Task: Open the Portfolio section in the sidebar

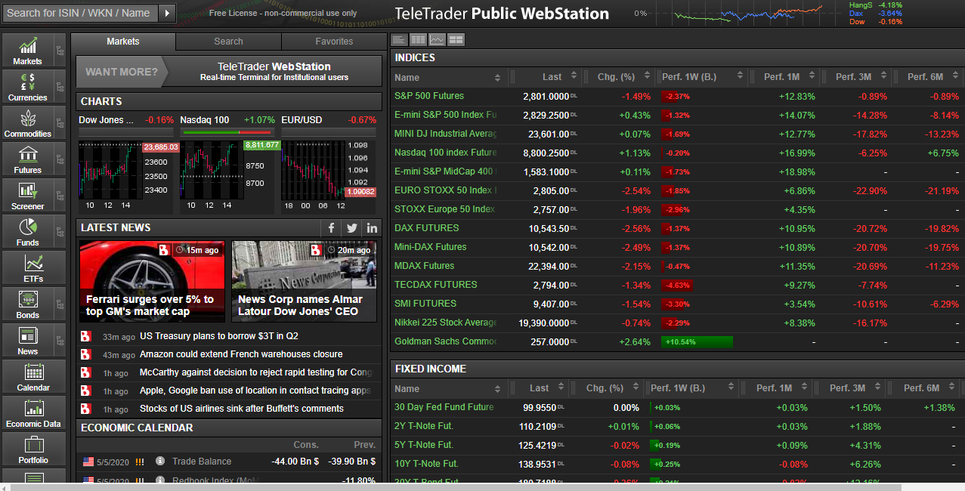Action: click(x=33, y=449)
